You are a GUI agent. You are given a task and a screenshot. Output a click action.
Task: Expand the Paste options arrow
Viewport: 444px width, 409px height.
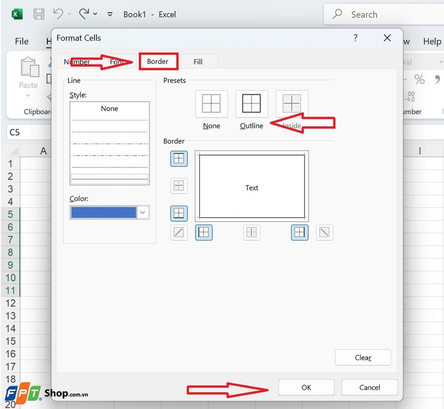click(28, 95)
